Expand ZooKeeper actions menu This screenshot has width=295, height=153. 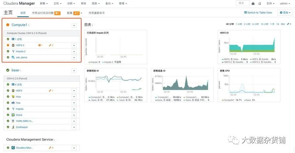(x=74, y=127)
